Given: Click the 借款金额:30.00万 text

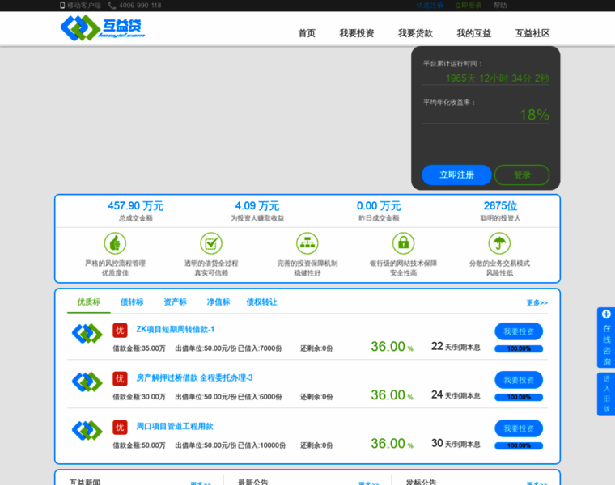Looking at the screenshot, I should click(x=139, y=397).
